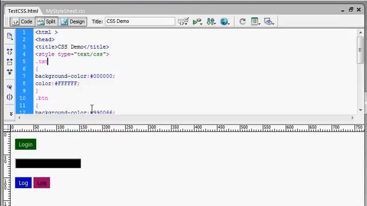Image resolution: width=367 pixels, height=206 pixels.
Task: Switch to Split view
Action: tap(46, 22)
